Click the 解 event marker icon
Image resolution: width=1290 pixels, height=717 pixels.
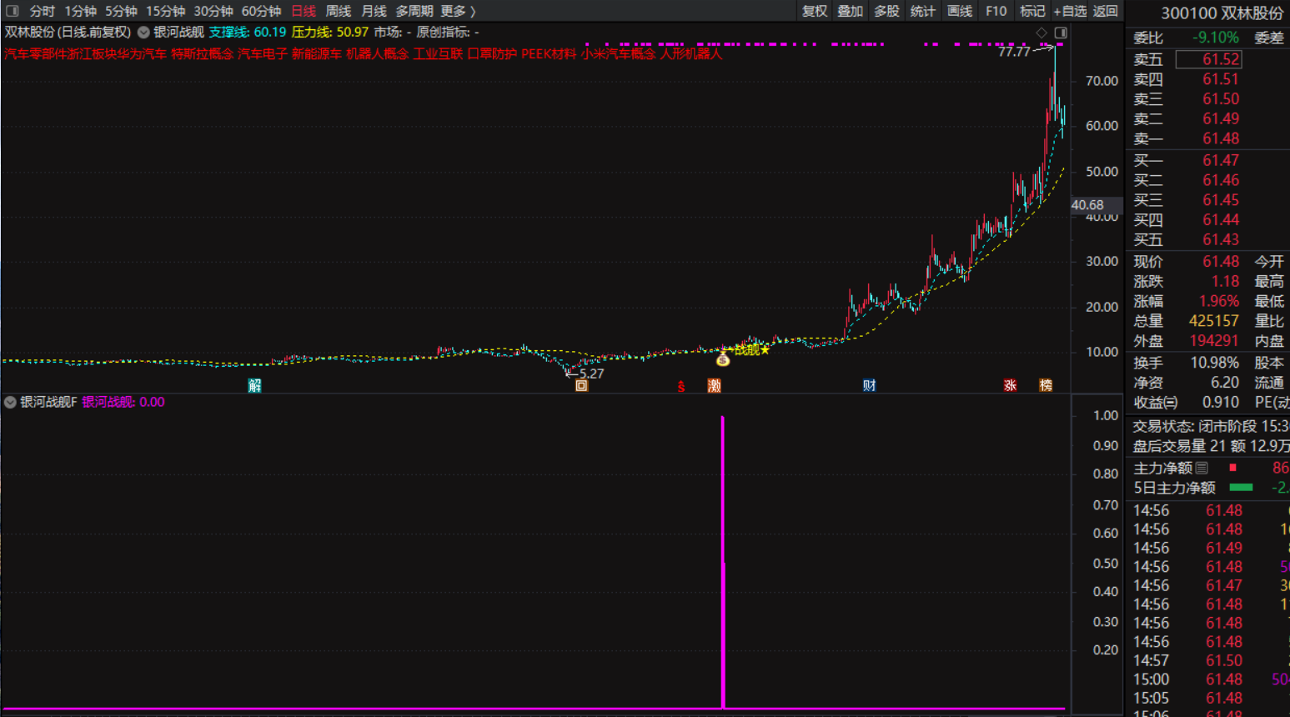click(x=255, y=385)
